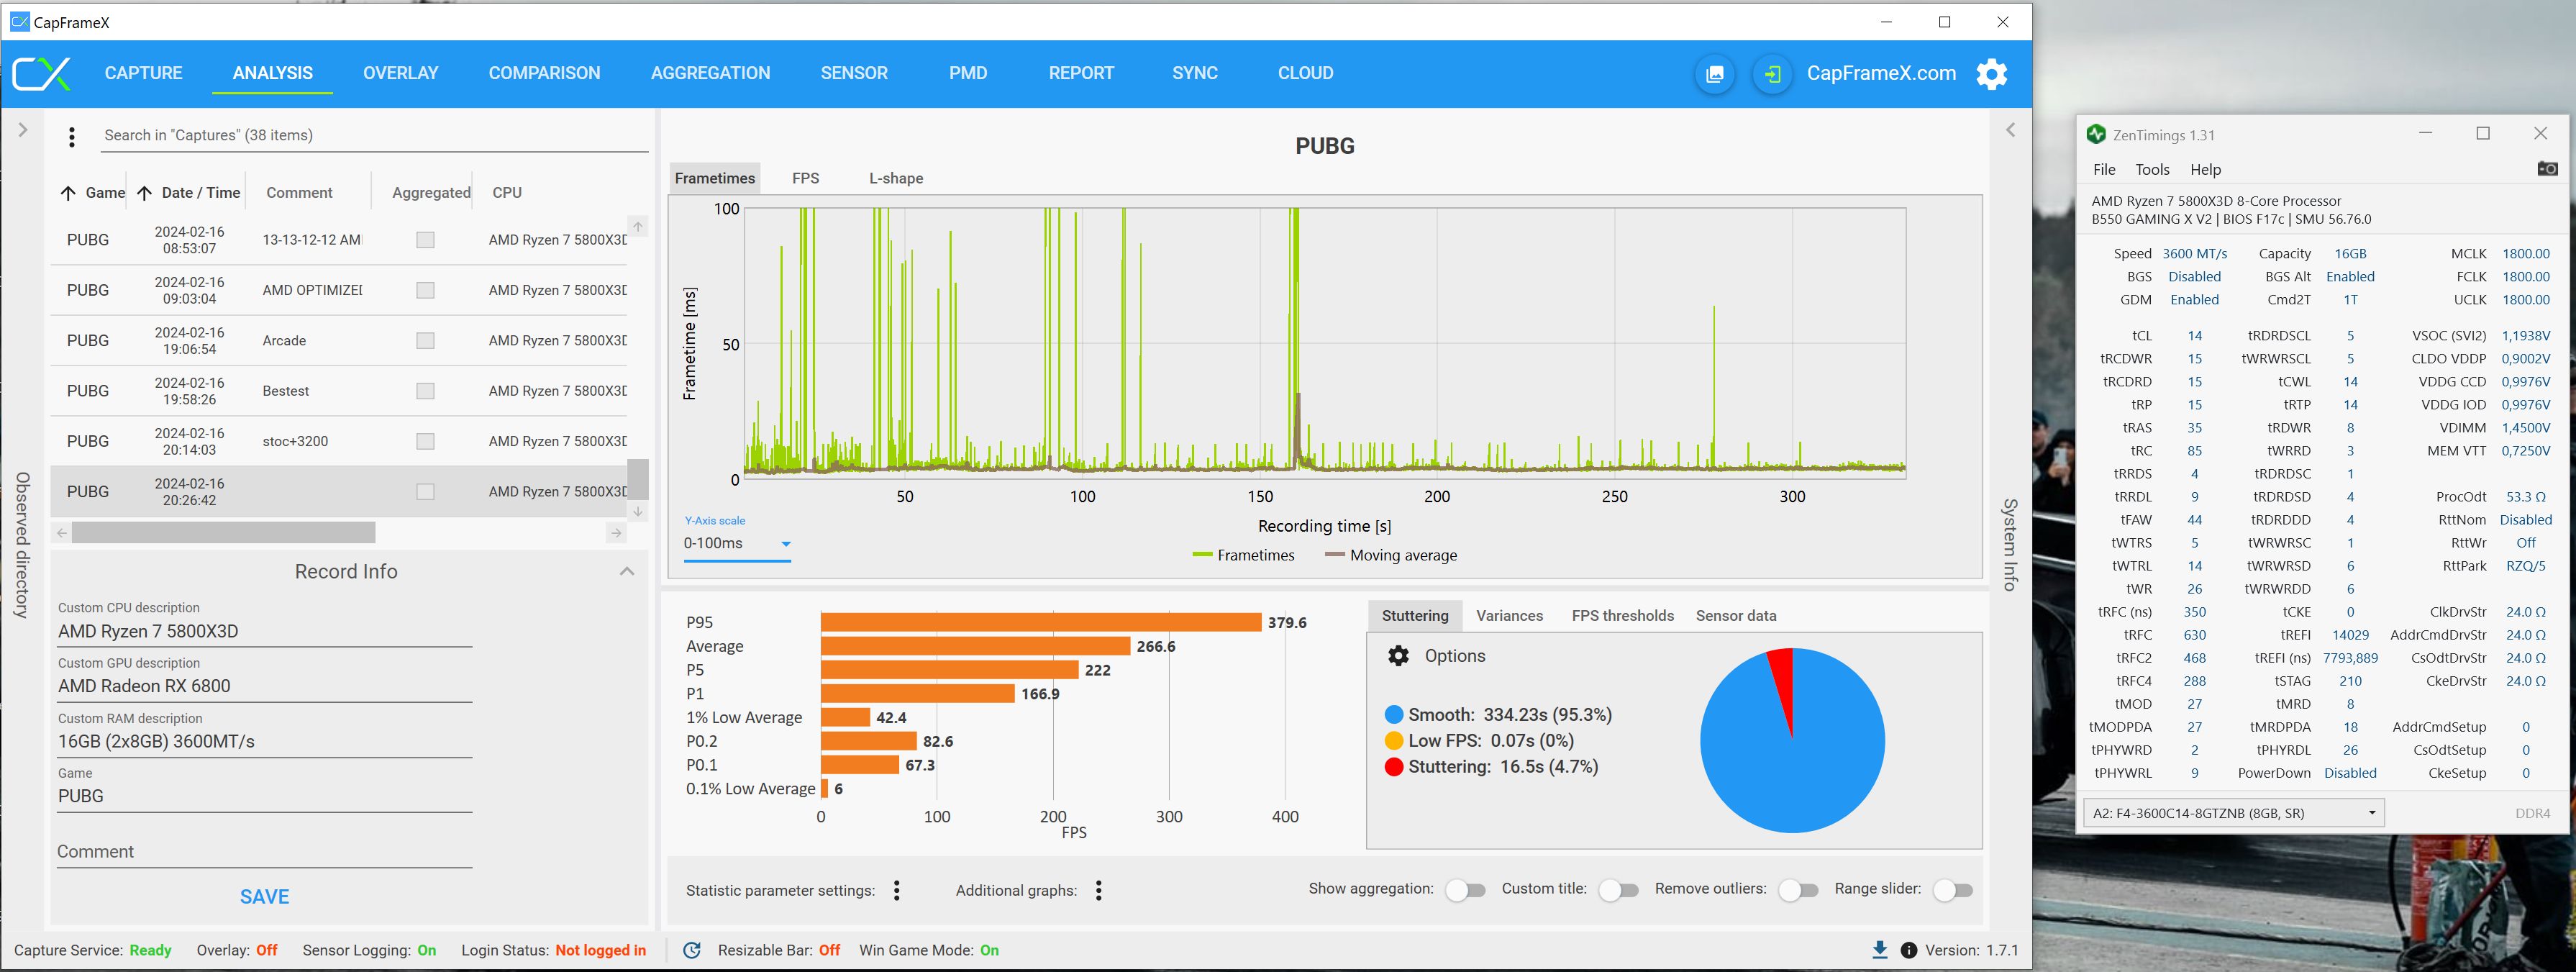The width and height of the screenshot is (2576, 972).
Task: Open three-dot menu beside Captures search
Action: point(71,137)
